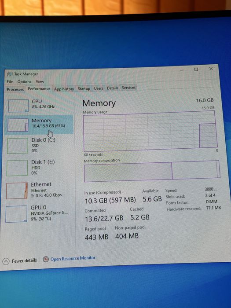Viewport: 231px width, 308px height.
Task: Click the 404 MB non-paged pool value
Action: 127,236
